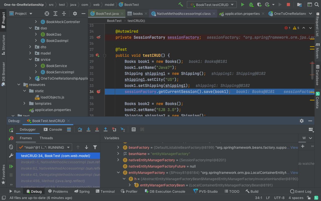The width and height of the screenshot is (321, 201).
Task: Click Show Execution Point icon in debugger
Action: tap(69, 129)
